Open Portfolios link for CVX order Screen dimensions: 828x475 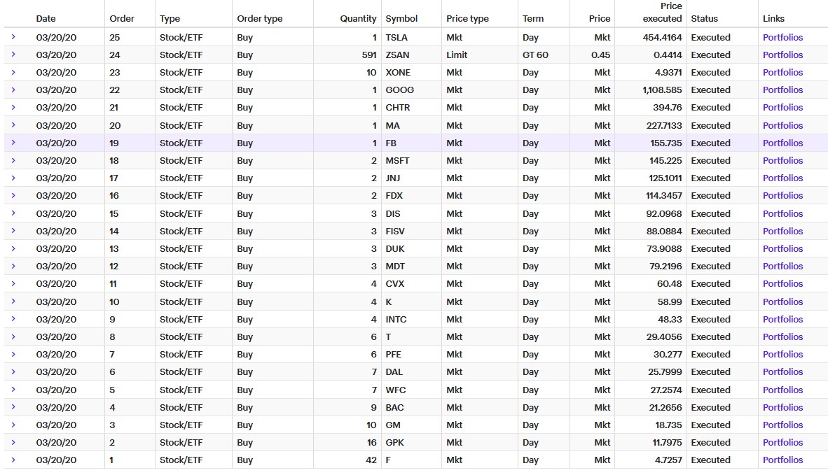(782, 283)
